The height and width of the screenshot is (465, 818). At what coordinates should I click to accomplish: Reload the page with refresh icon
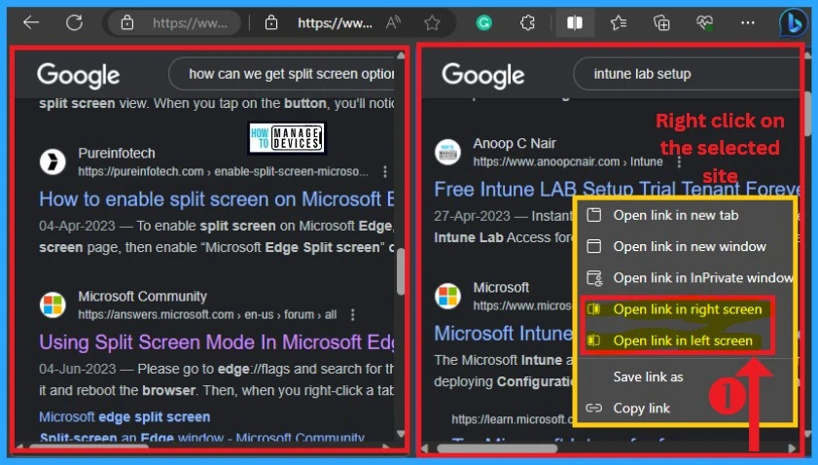[74, 22]
